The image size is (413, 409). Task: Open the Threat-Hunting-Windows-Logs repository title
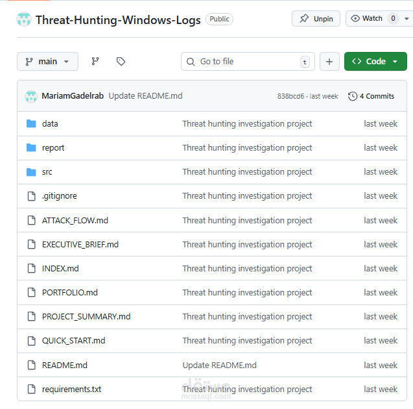pyautogui.click(x=118, y=20)
